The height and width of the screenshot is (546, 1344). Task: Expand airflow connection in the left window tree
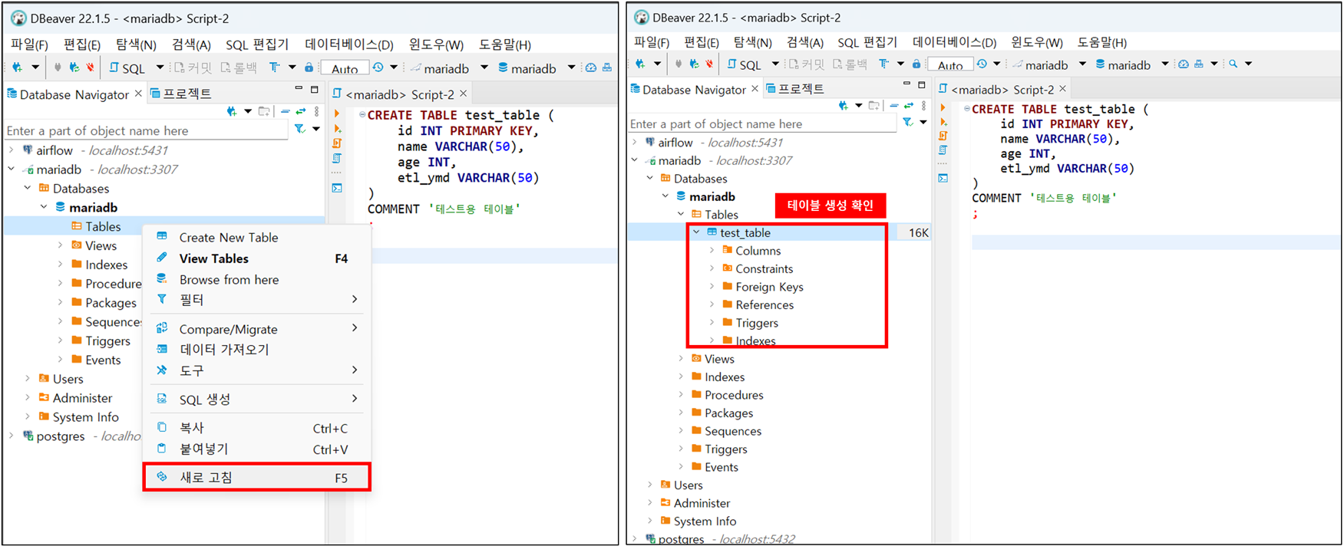[x=12, y=150]
